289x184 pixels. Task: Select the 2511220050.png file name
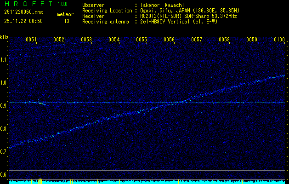point(23,12)
